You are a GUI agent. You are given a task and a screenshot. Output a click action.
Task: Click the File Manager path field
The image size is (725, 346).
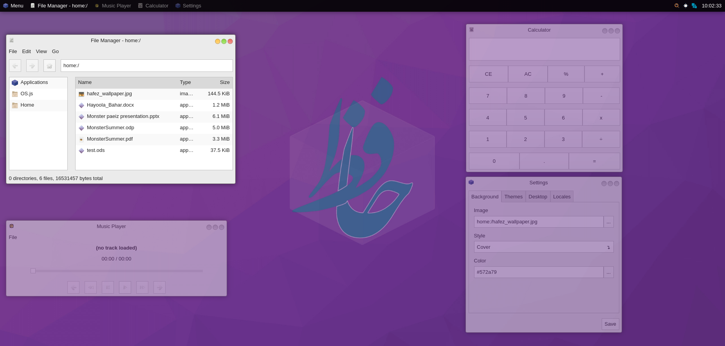pos(147,66)
